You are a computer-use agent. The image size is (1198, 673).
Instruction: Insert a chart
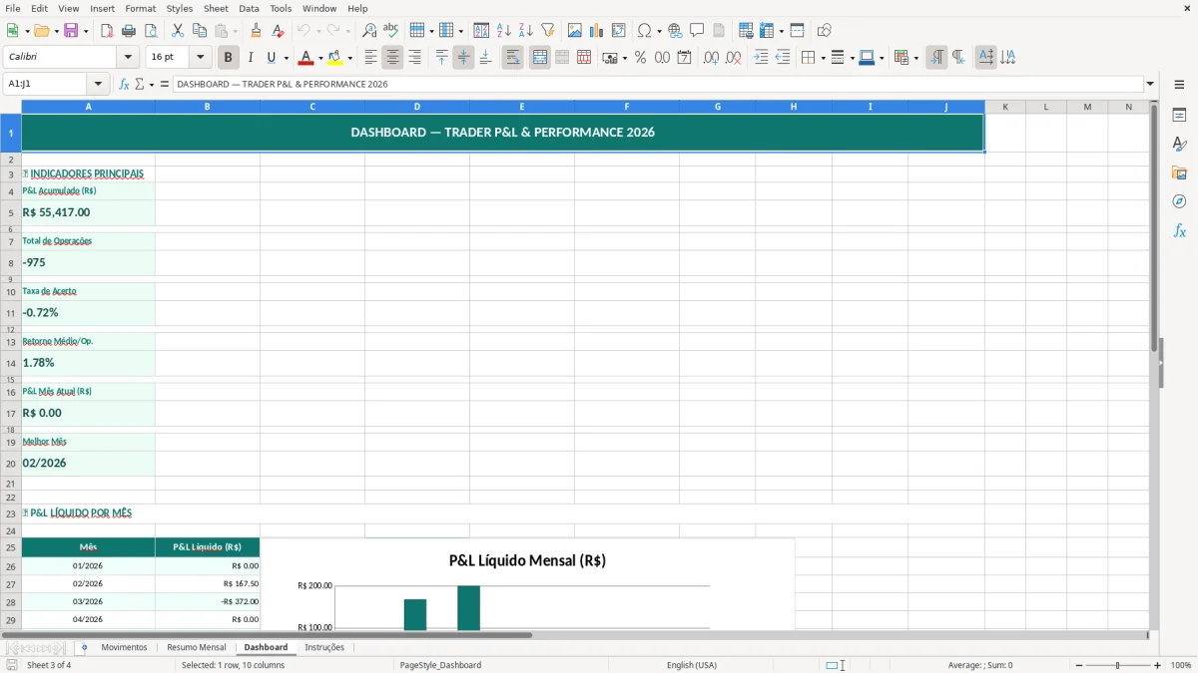click(x=597, y=31)
